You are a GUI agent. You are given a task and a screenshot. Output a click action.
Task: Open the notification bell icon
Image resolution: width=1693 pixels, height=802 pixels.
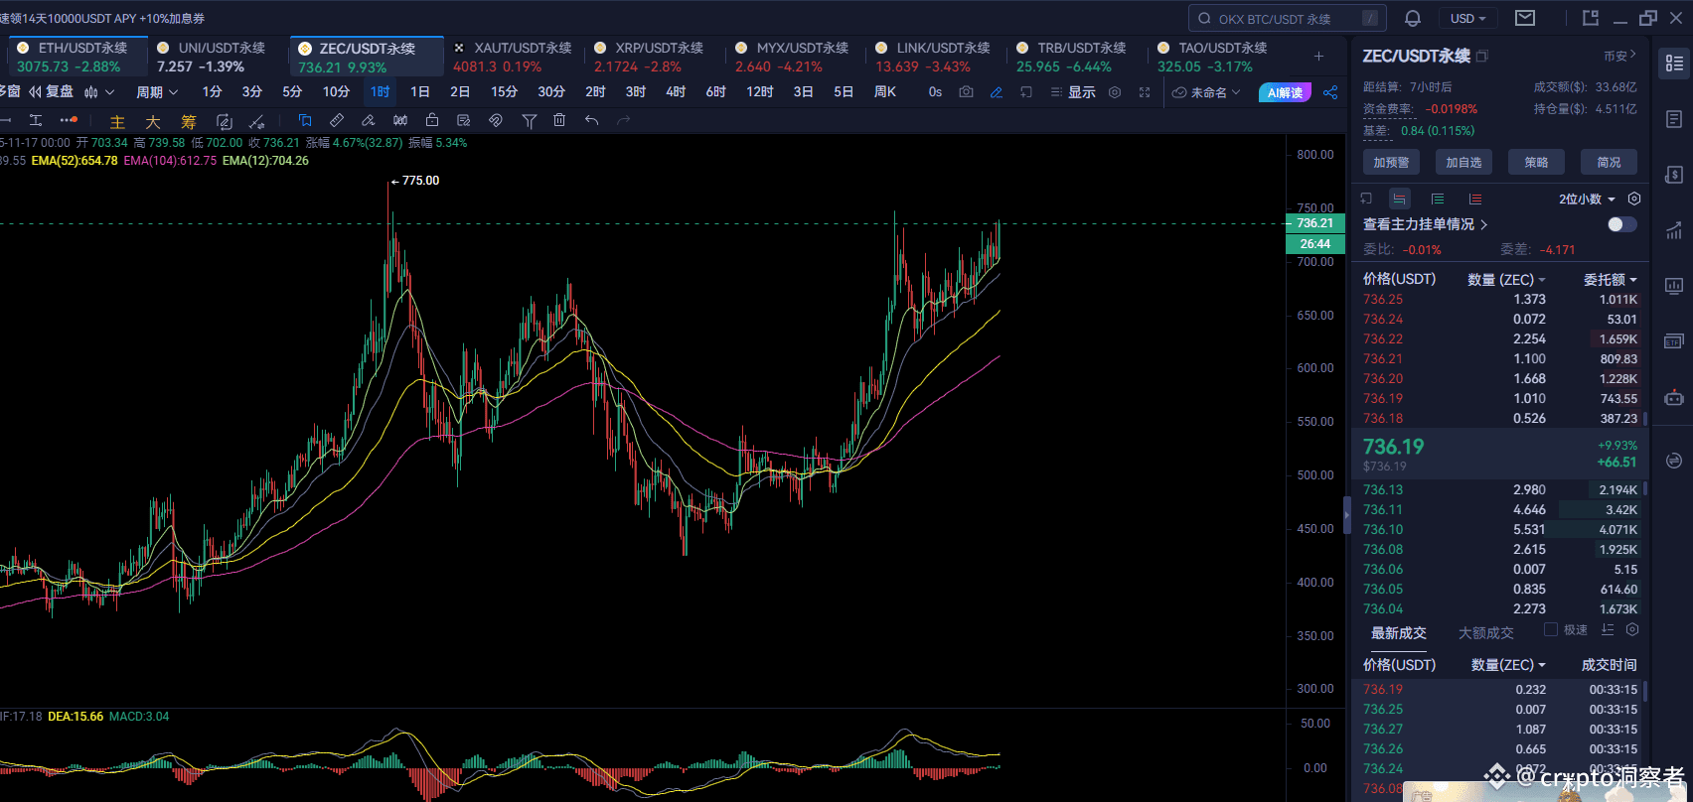(x=1412, y=19)
